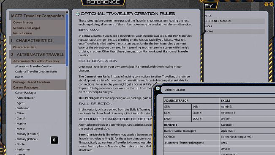This screenshot has height=155, width=275.
Task: Open the - Barbarian career page
Action: [x=22, y=108]
